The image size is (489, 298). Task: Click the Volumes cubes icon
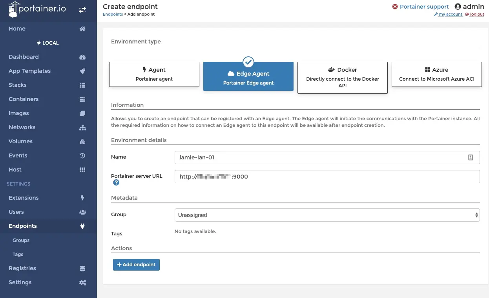[x=82, y=141]
